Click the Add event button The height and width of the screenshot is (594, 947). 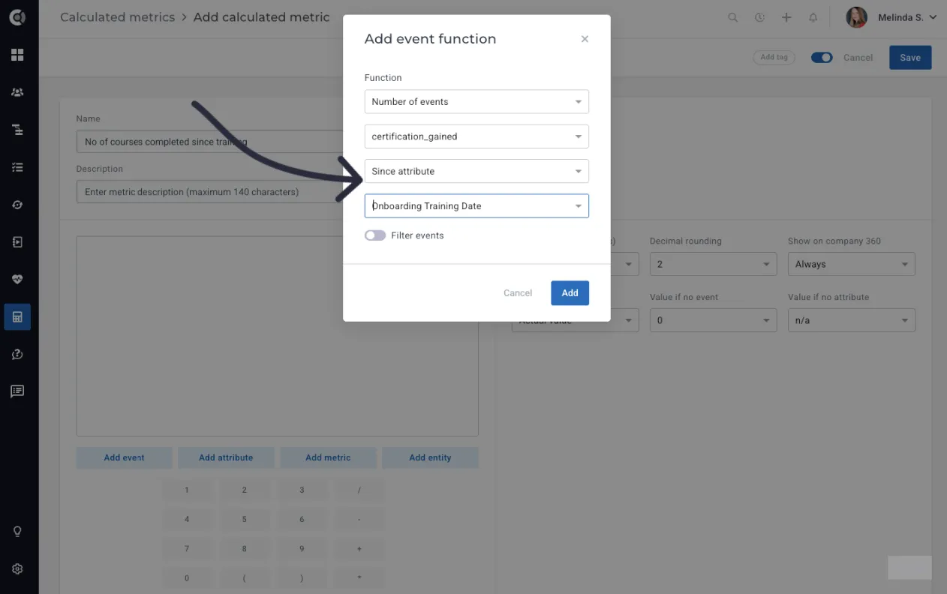pos(125,457)
